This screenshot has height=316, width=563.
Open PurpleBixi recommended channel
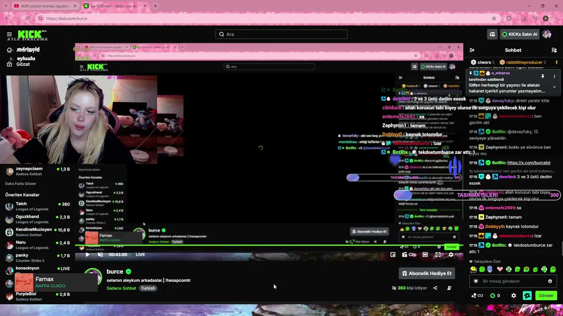38,296
